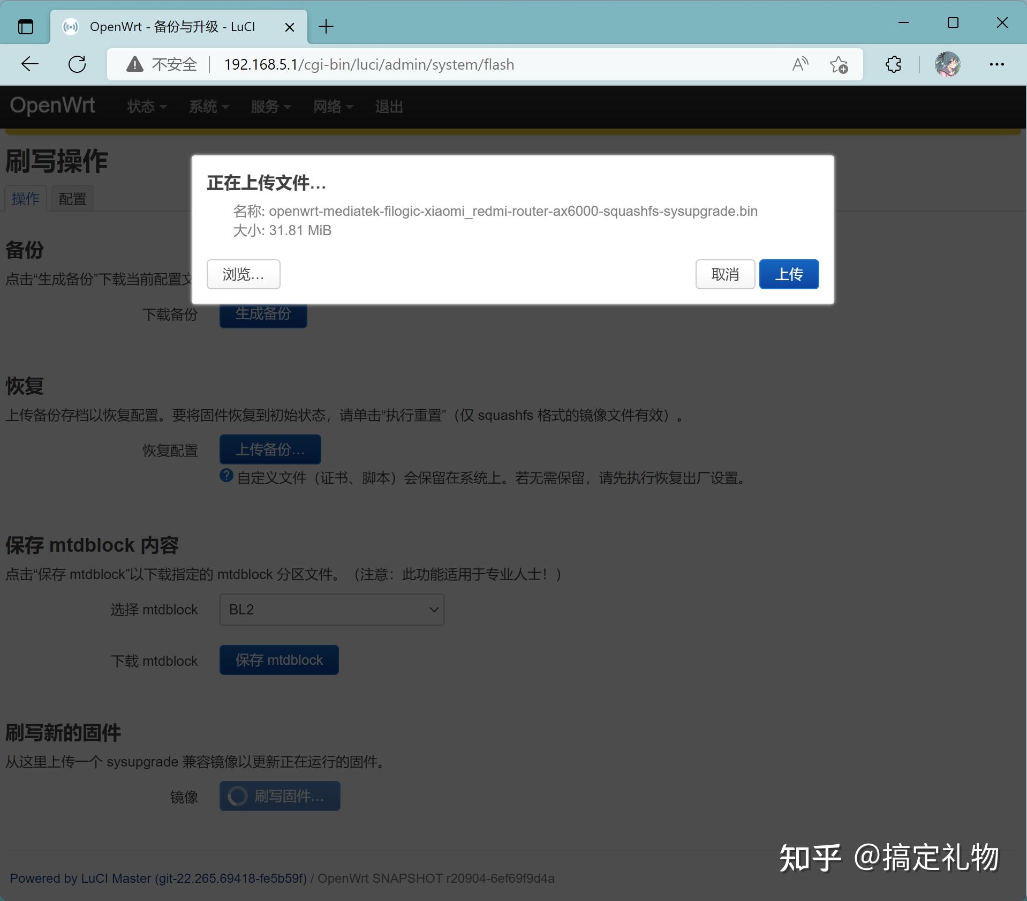Cancel the firmware upload with 取消
This screenshot has width=1027, height=901.
725,274
